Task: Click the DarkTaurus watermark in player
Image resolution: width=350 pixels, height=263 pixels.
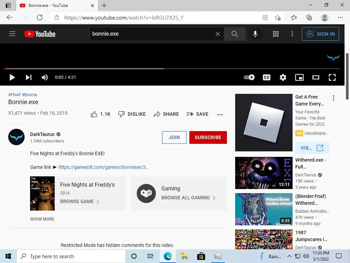Action: (x=334, y=58)
